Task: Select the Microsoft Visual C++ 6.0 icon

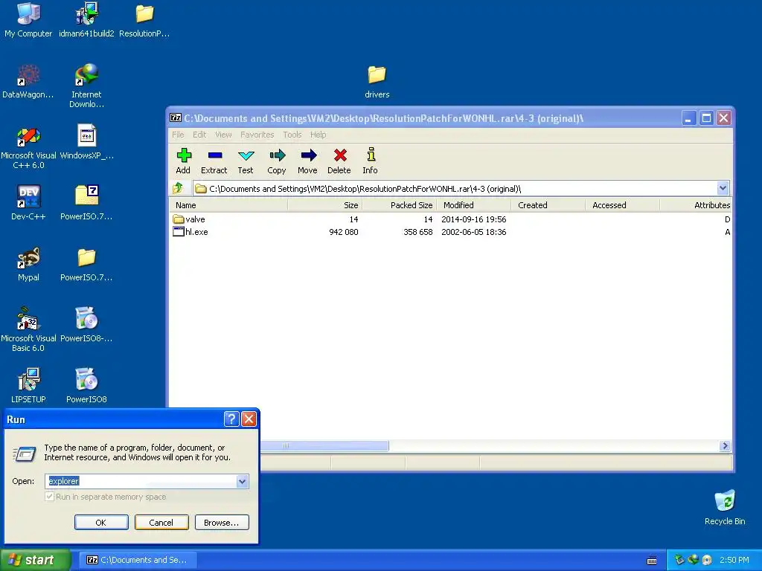Action: point(28,148)
